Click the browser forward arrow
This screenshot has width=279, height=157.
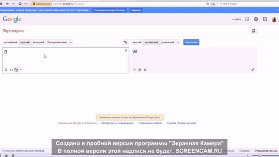(x=14, y=3)
